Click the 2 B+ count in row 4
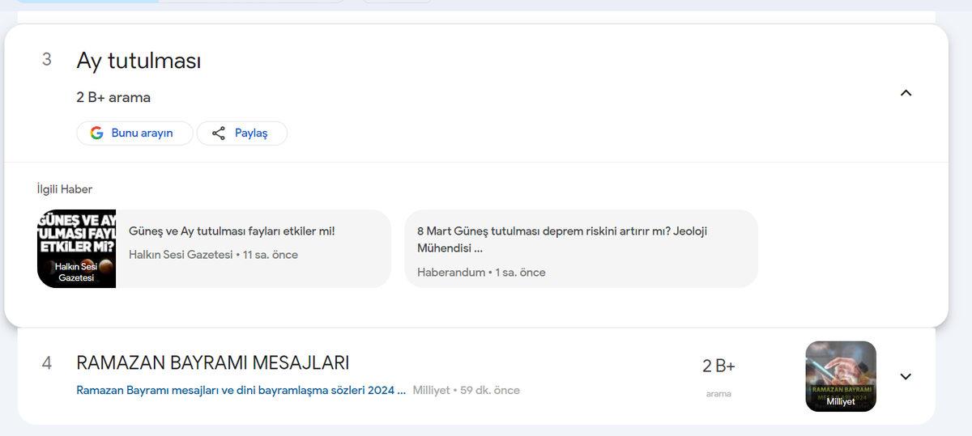The width and height of the screenshot is (972, 436). click(718, 366)
